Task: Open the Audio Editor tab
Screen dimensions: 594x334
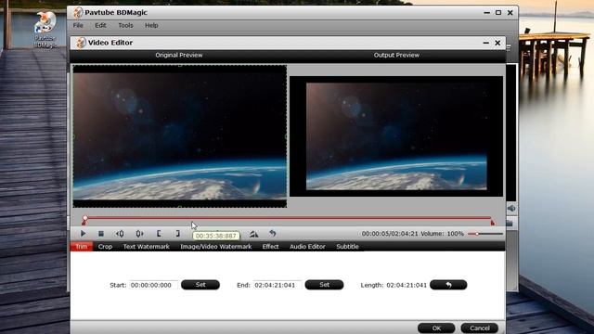Action: coord(307,247)
